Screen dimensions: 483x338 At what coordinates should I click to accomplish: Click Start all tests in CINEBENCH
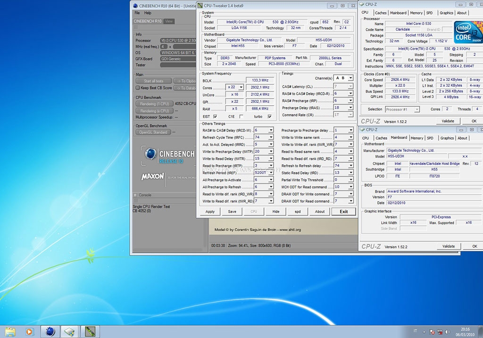[153, 81]
